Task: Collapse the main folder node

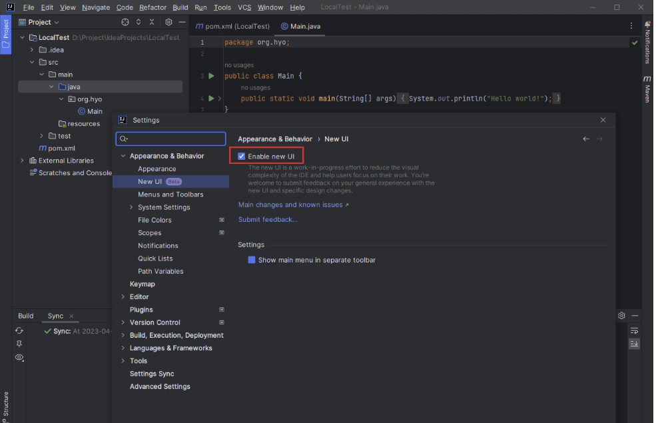Action: point(42,75)
